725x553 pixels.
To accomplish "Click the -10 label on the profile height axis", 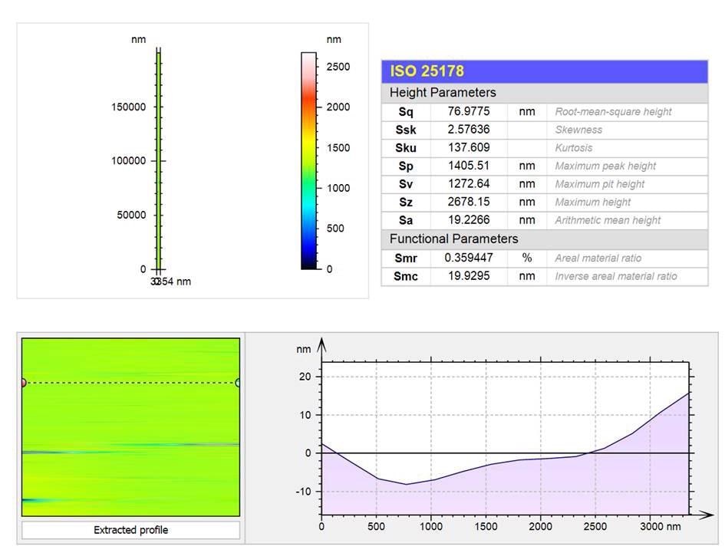I will (303, 492).
